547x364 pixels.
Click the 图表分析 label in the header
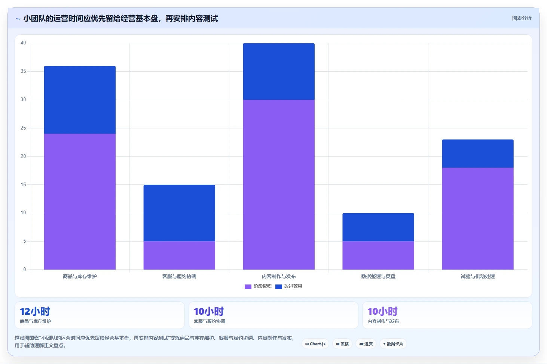click(x=522, y=18)
